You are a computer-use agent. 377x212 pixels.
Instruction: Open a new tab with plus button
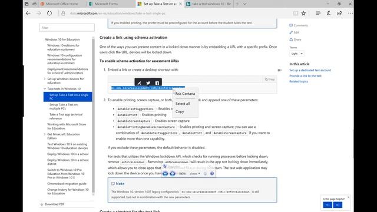click(237, 4)
